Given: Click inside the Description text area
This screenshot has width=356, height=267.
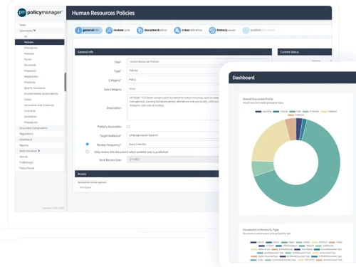Looking at the screenshot, I should (x=173, y=107).
